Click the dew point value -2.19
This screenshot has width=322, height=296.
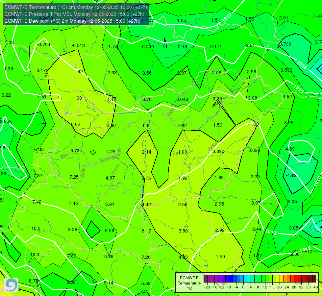coord(182,47)
